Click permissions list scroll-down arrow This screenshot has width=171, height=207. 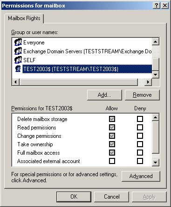click(156, 163)
